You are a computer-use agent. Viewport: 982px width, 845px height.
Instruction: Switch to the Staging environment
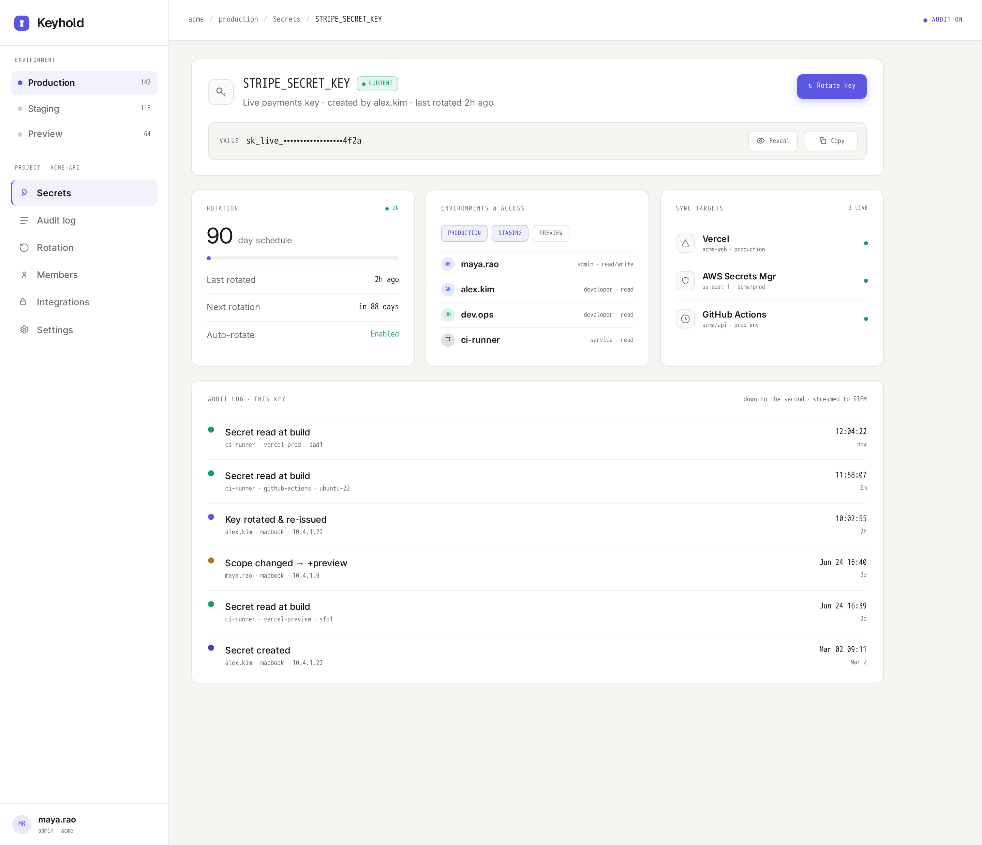click(x=84, y=108)
